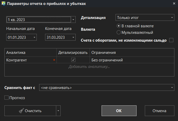This screenshot has width=178, height=121.
Task: Click the broom icon on Очистить button
Action: pos(21,111)
